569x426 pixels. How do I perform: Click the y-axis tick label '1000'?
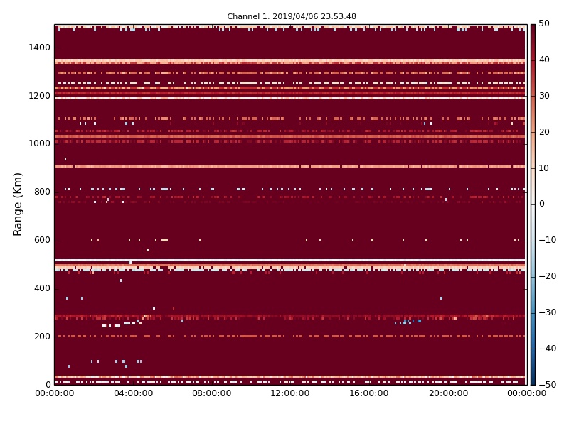coord(40,143)
